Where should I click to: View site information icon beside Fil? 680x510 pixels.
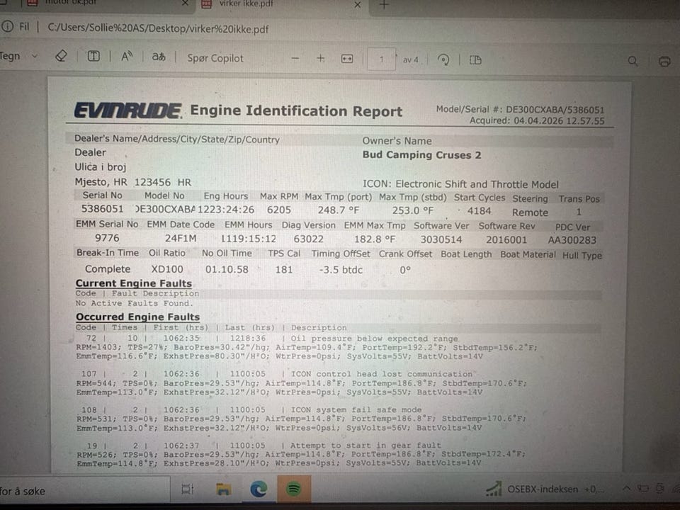click(x=7, y=26)
